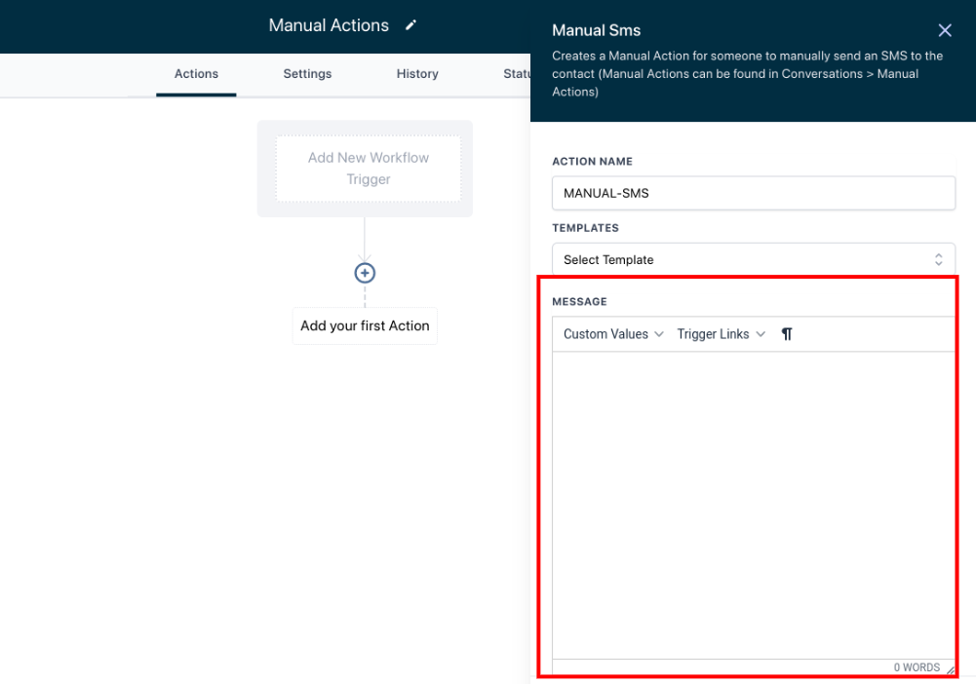Click the Manual Actions workflow title
The image size is (976, 684).
point(329,25)
